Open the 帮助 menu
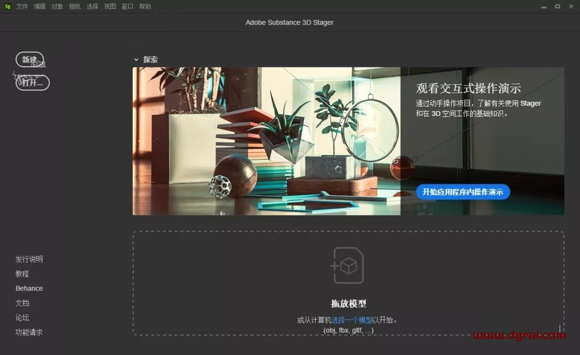 tap(145, 6)
